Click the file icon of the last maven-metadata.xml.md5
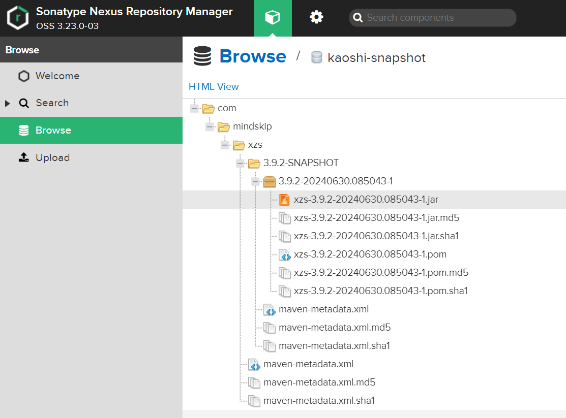The image size is (566, 418). coord(254,382)
